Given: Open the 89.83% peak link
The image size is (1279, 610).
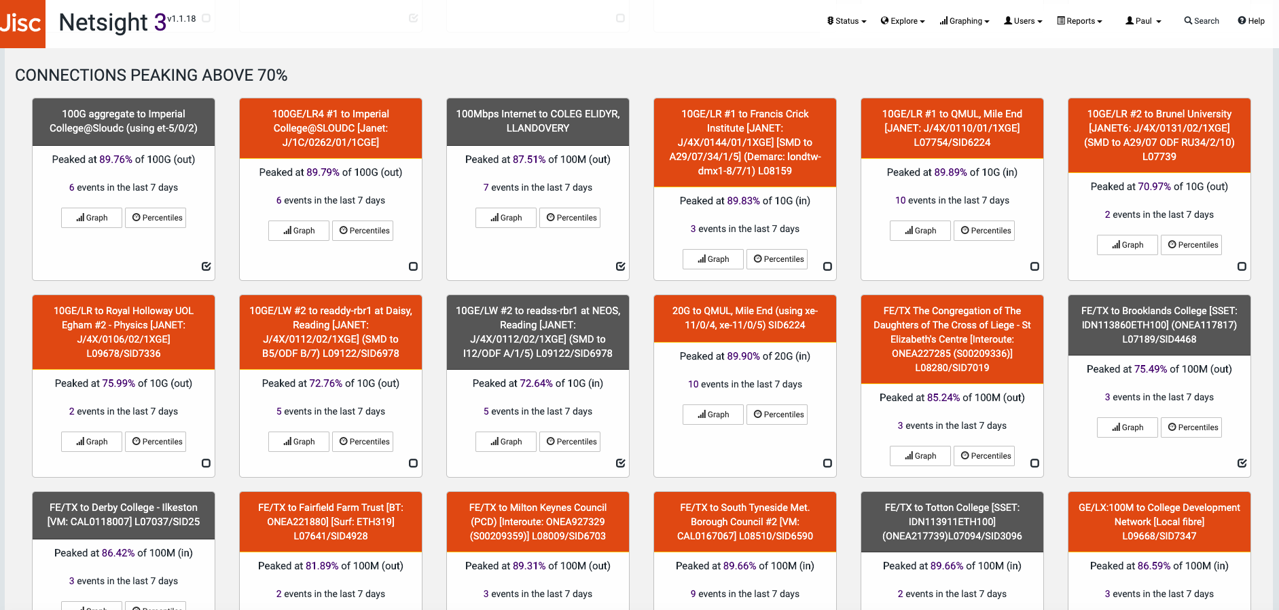Looking at the screenshot, I should pos(743,201).
